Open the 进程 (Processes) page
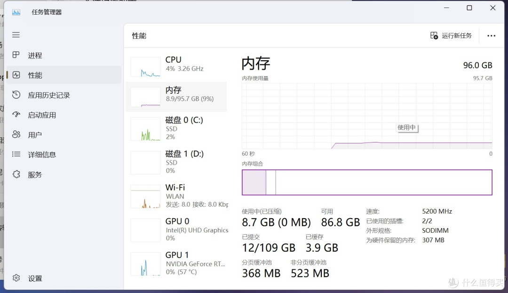Image resolution: width=508 pixels, height=293 pixels. (x=35, y=55)
